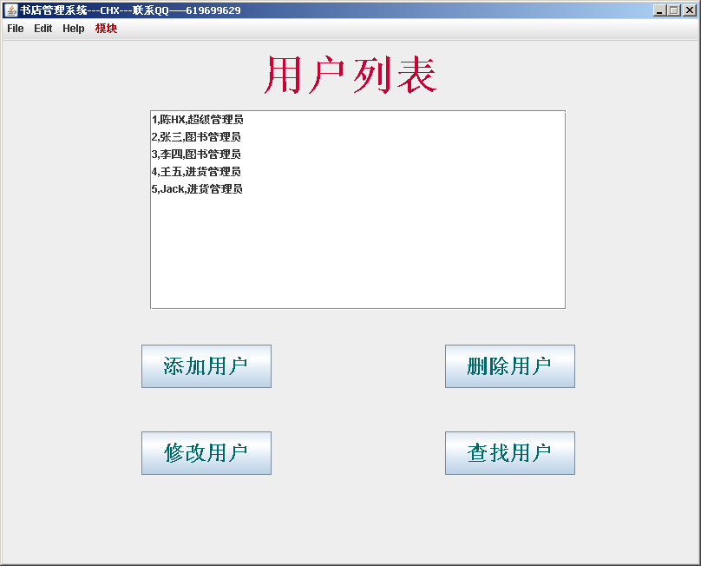
Task: Open the red 模块 menu
Action: (106, 29)
